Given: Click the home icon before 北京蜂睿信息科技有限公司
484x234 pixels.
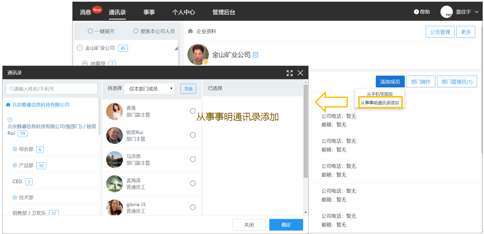Looking at the screenshot, I should point(8,105).
